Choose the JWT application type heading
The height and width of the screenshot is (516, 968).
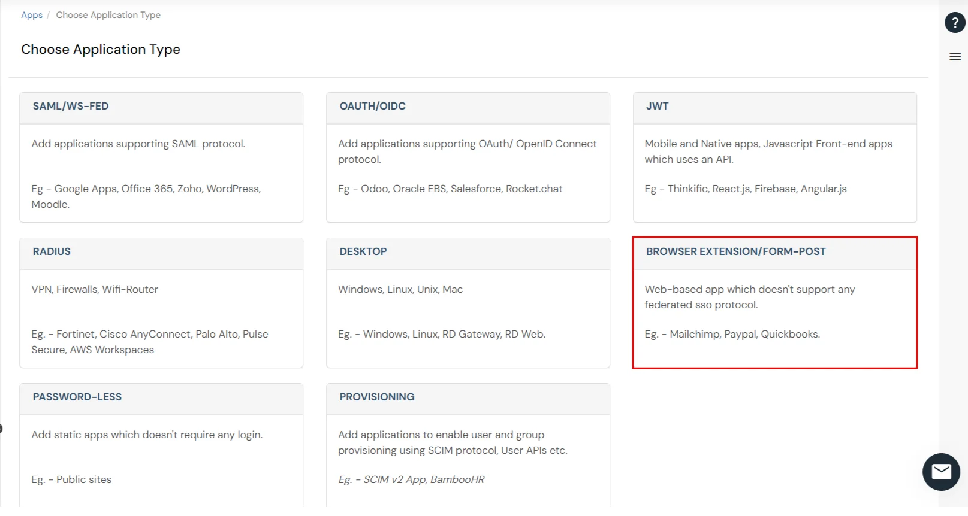pyautogui.click(x=657, y=106)
